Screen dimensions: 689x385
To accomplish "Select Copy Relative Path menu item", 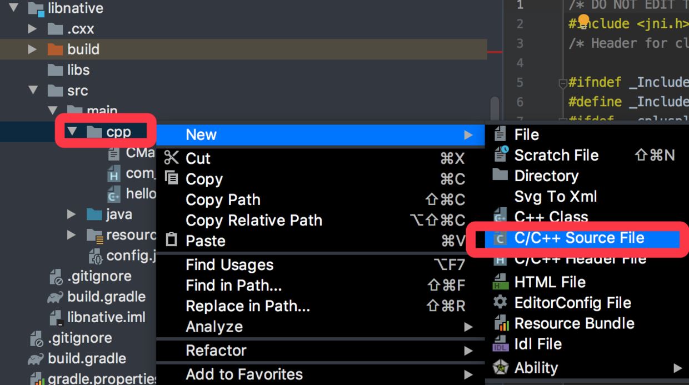I will point(253,221).
